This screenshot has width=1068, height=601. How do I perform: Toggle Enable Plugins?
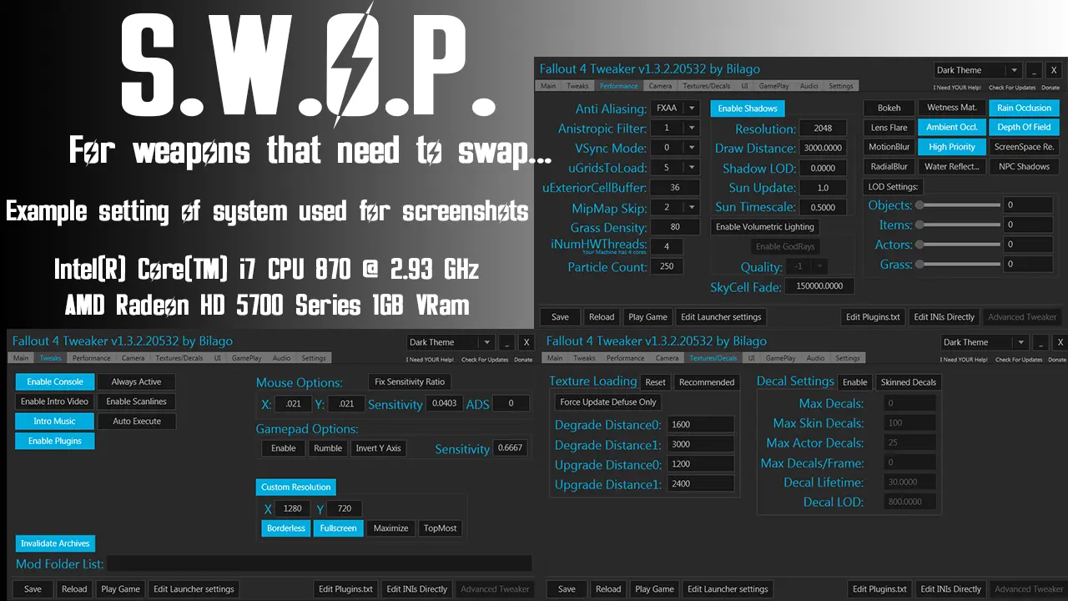pos(55,441)
